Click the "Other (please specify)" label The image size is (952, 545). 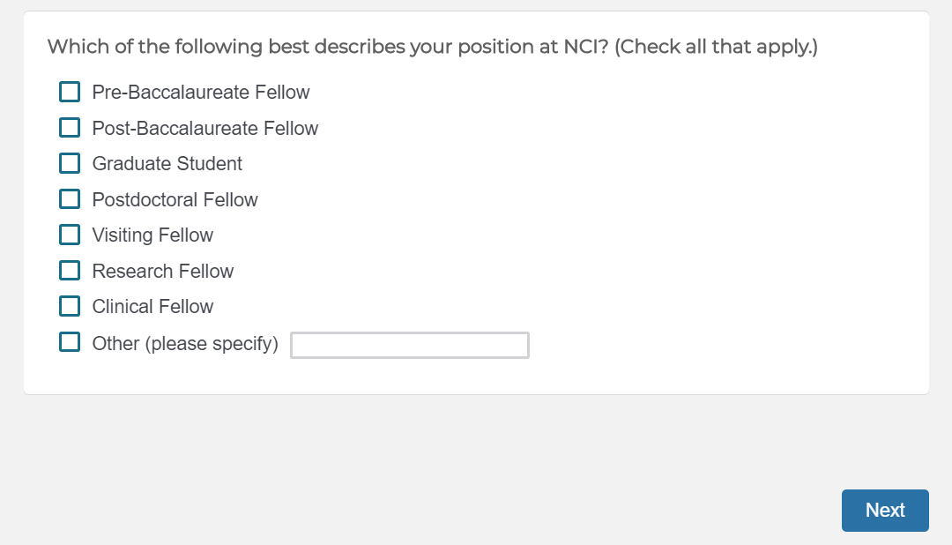(185, 344)
